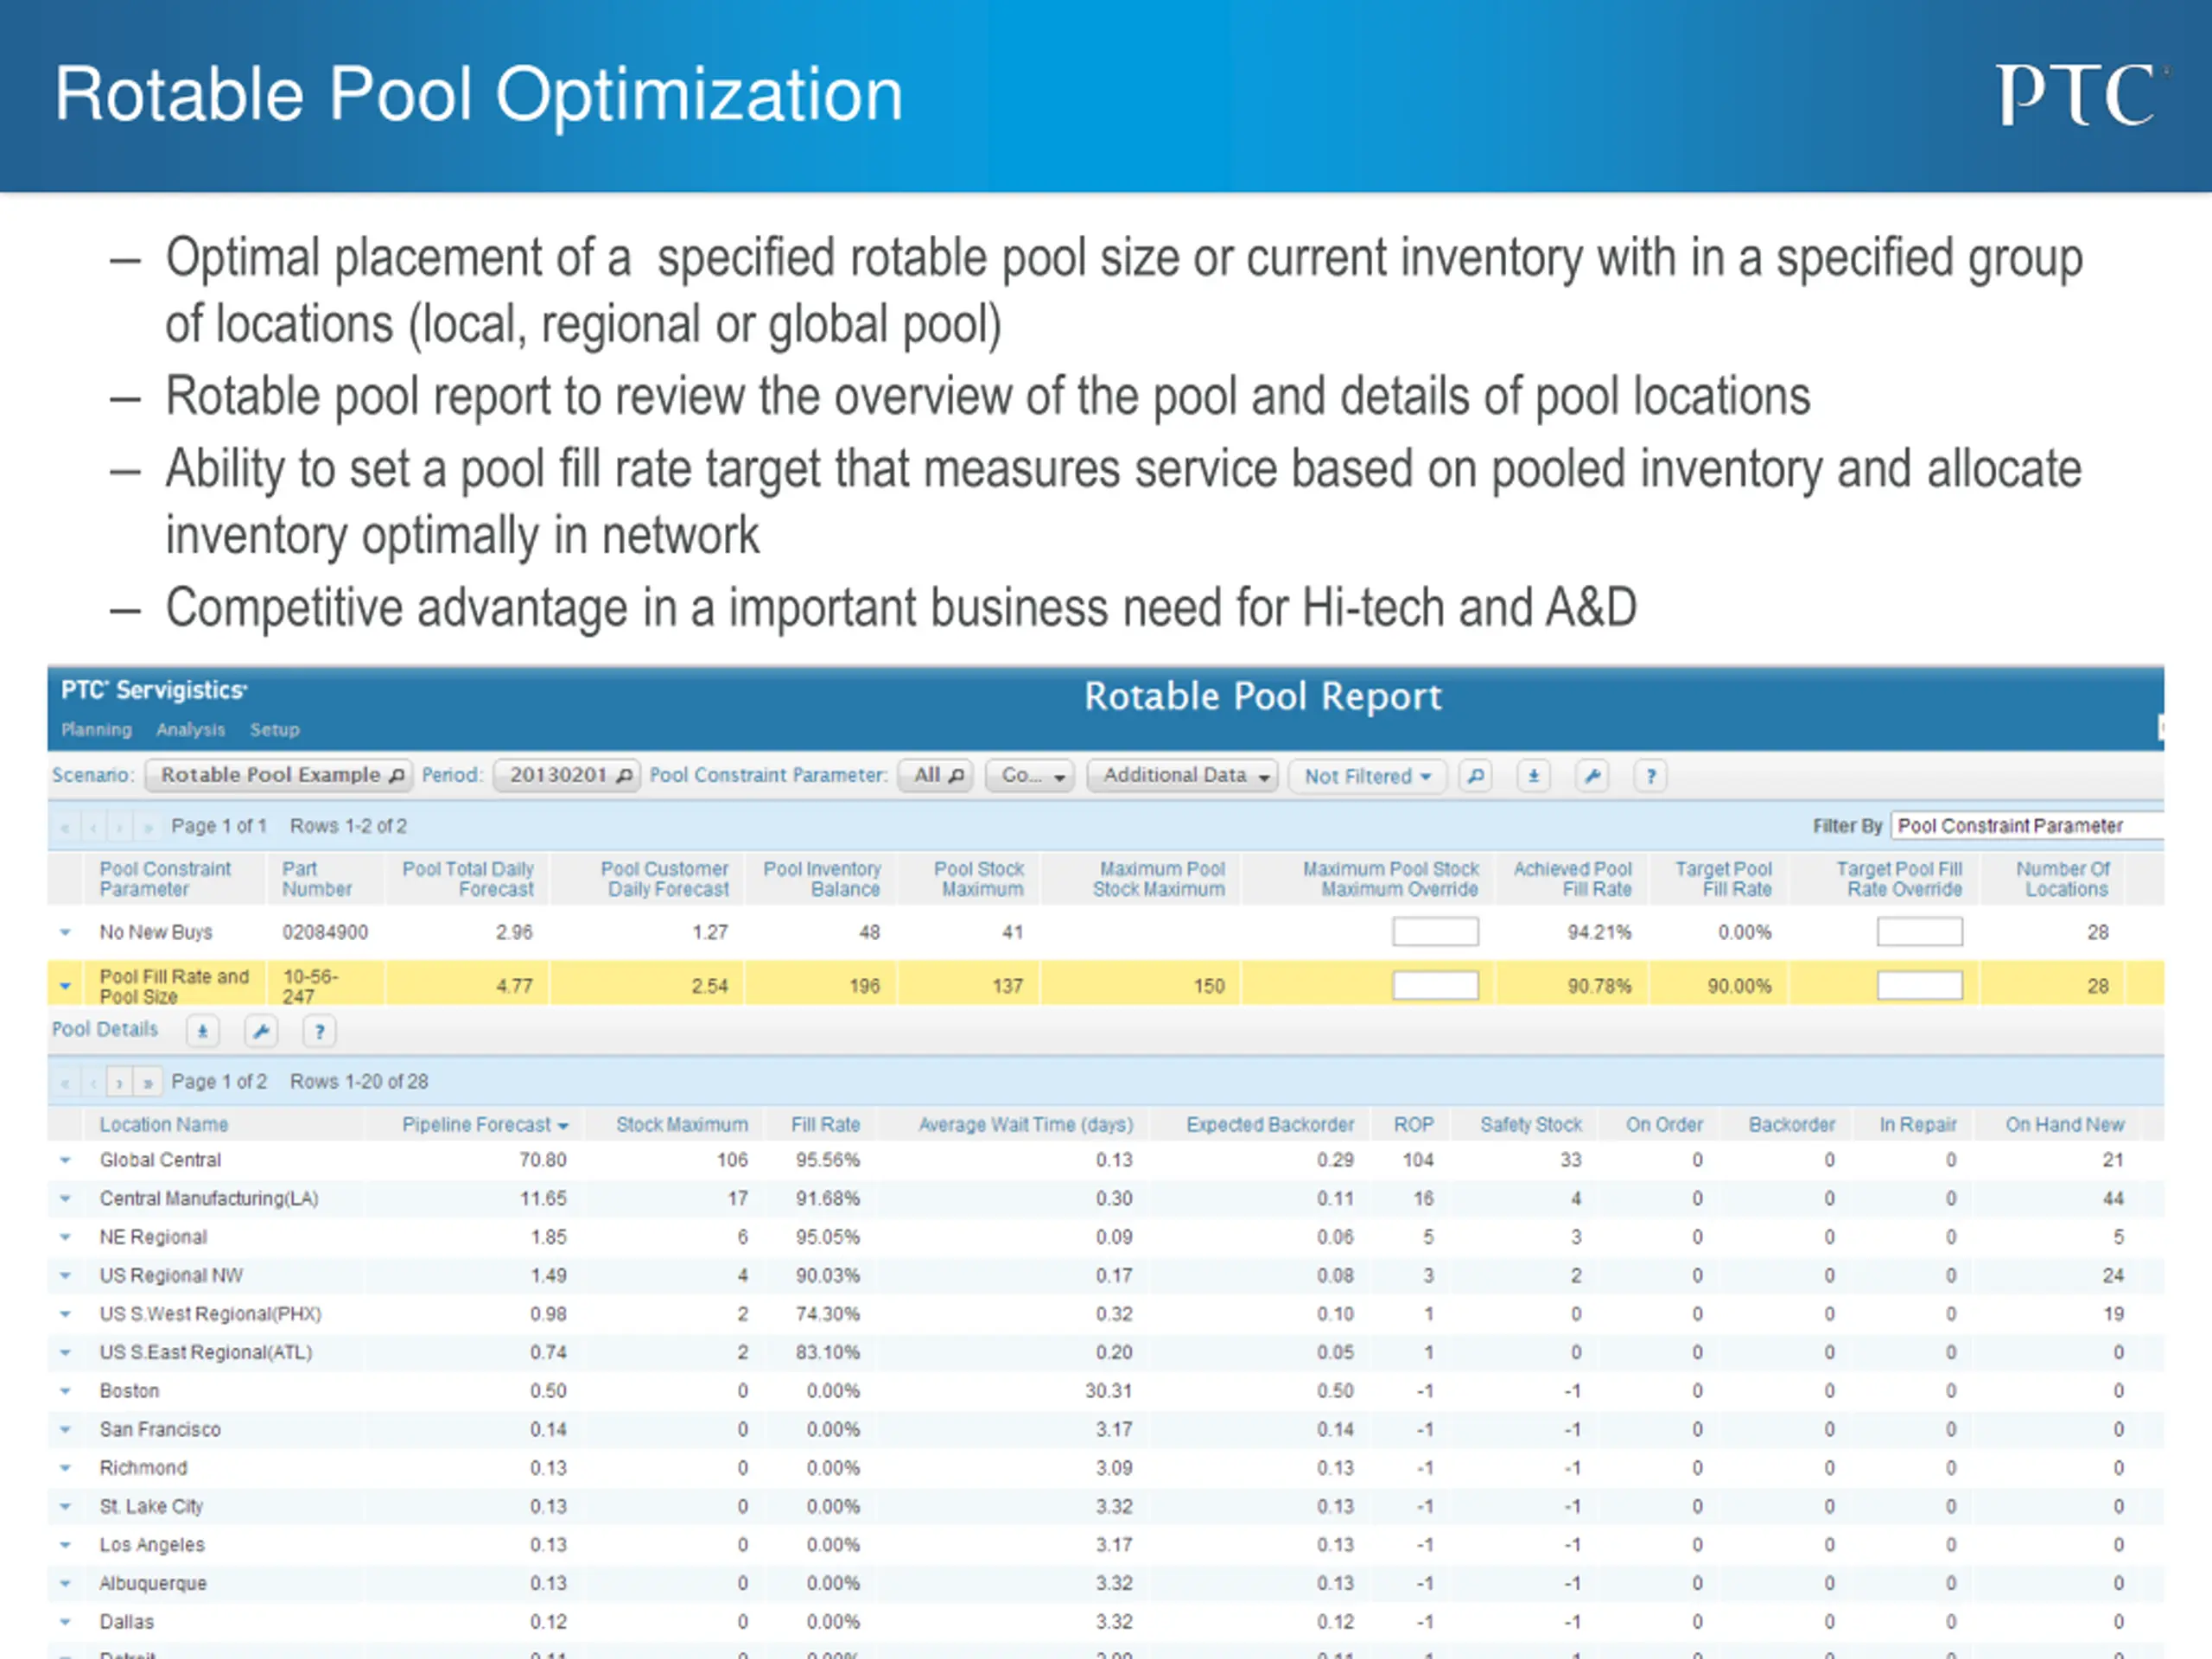The width and height of the screenshot is (2212, 1659).
Task: Expand the NE Regional row arrow
Action: click(66, 1237)
